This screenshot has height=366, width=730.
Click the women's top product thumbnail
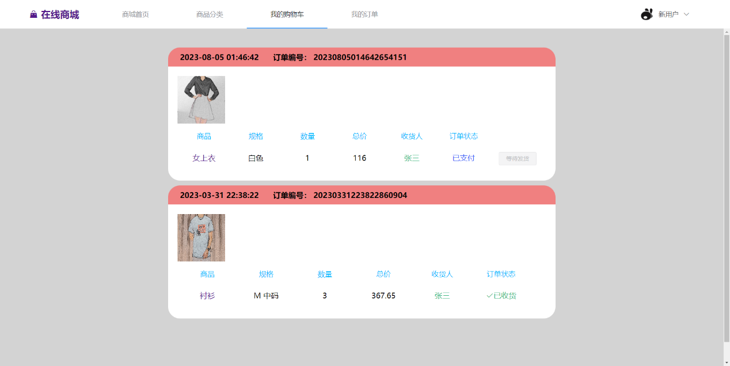coord(201,99)
